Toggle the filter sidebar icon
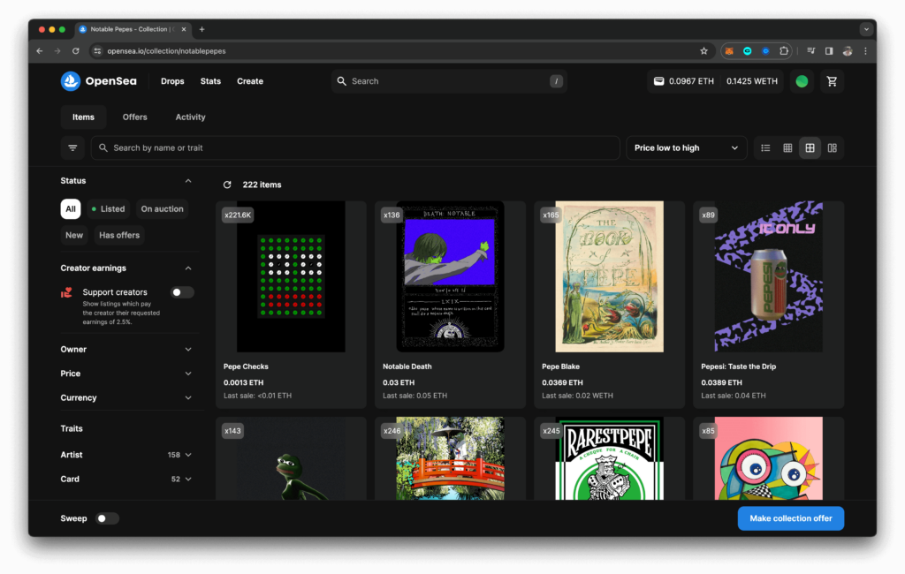 coord(72,148)
